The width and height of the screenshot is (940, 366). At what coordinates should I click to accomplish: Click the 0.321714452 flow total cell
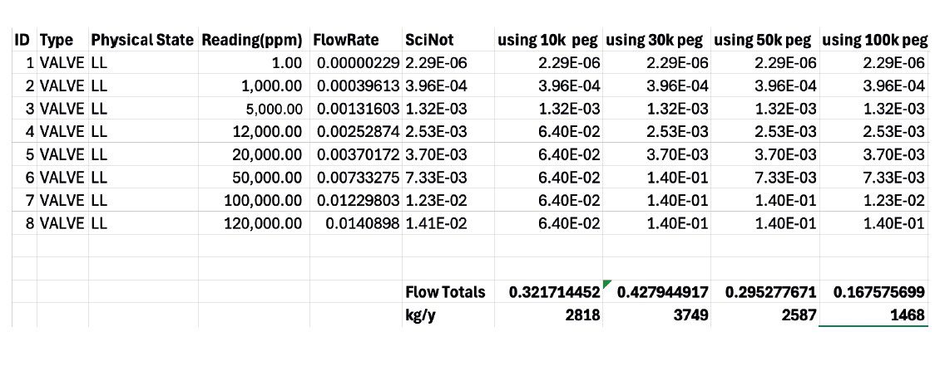554,292
